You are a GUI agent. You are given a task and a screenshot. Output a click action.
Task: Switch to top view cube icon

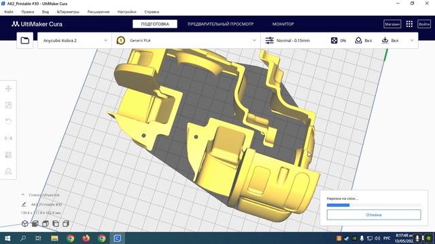[46, 224]
